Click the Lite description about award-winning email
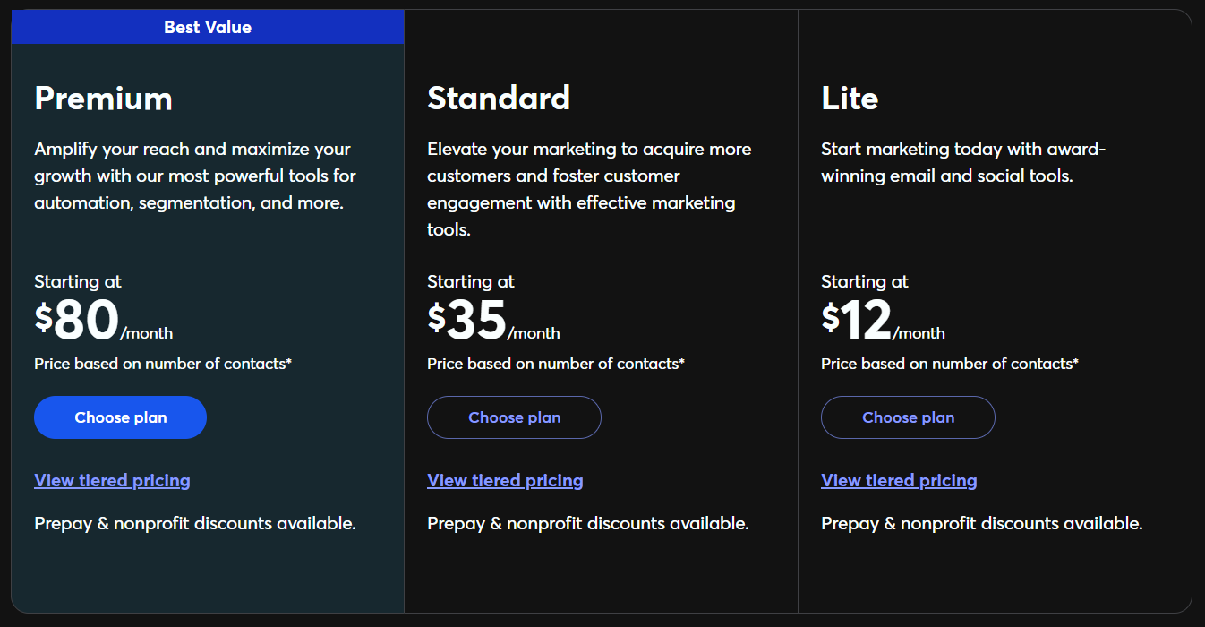1205x627 pixels. point(963,162)
